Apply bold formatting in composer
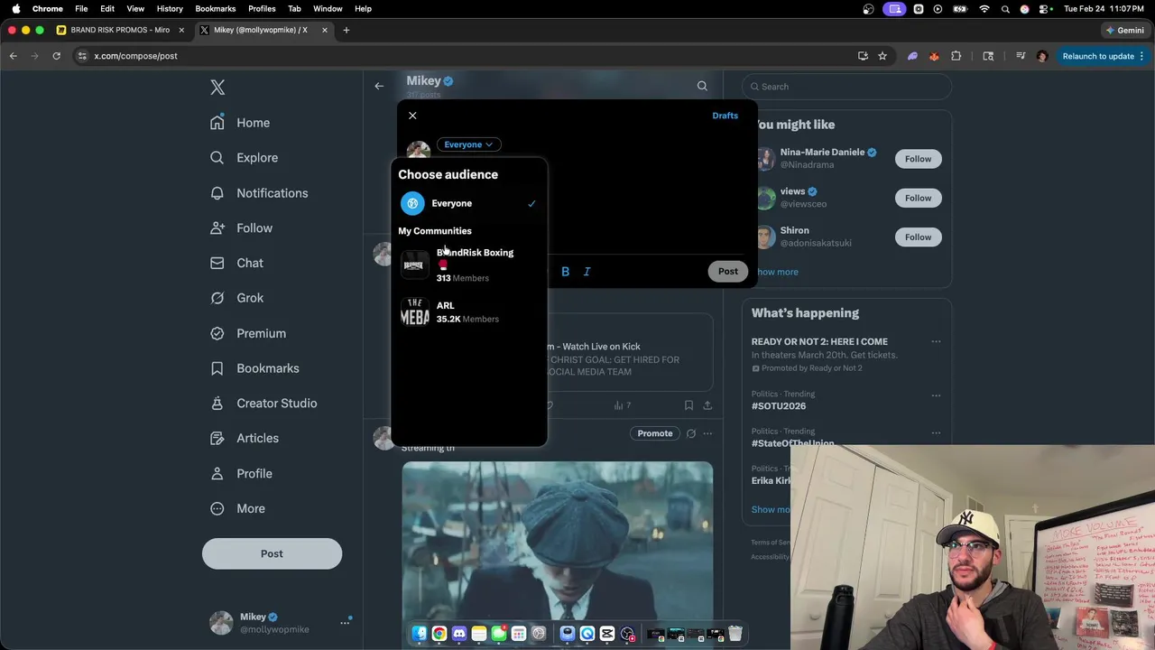This screenshot has height=650, width=1155. click(x=565, y=271)
